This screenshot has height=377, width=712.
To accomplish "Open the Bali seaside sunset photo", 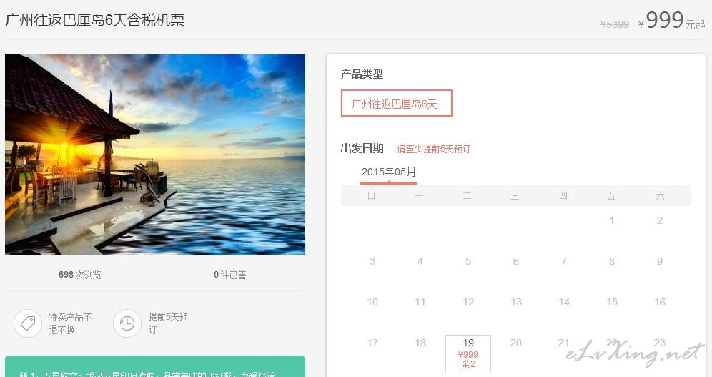I will pos(155,155).
